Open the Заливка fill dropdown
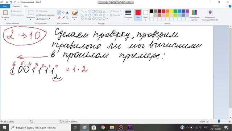The width and height of the screenshot is (232, 131). (x=116, y=15)
